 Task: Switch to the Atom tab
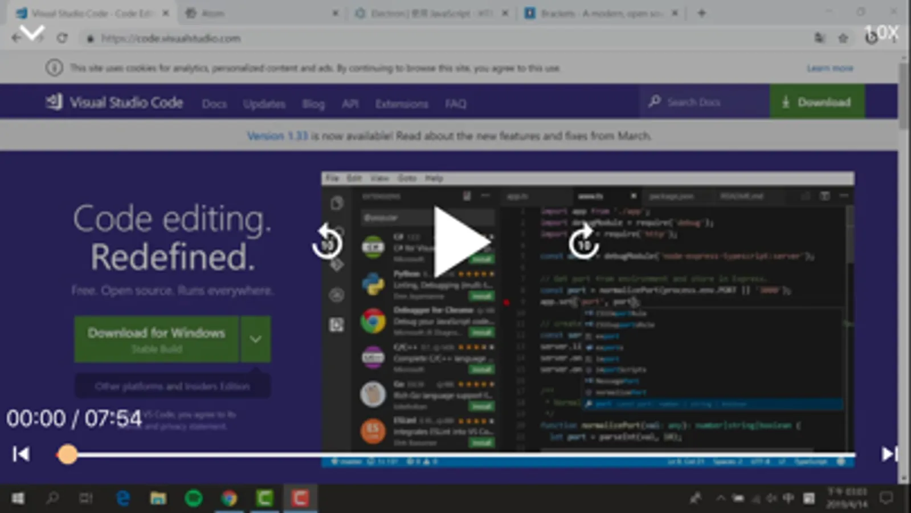pos(262,13)
